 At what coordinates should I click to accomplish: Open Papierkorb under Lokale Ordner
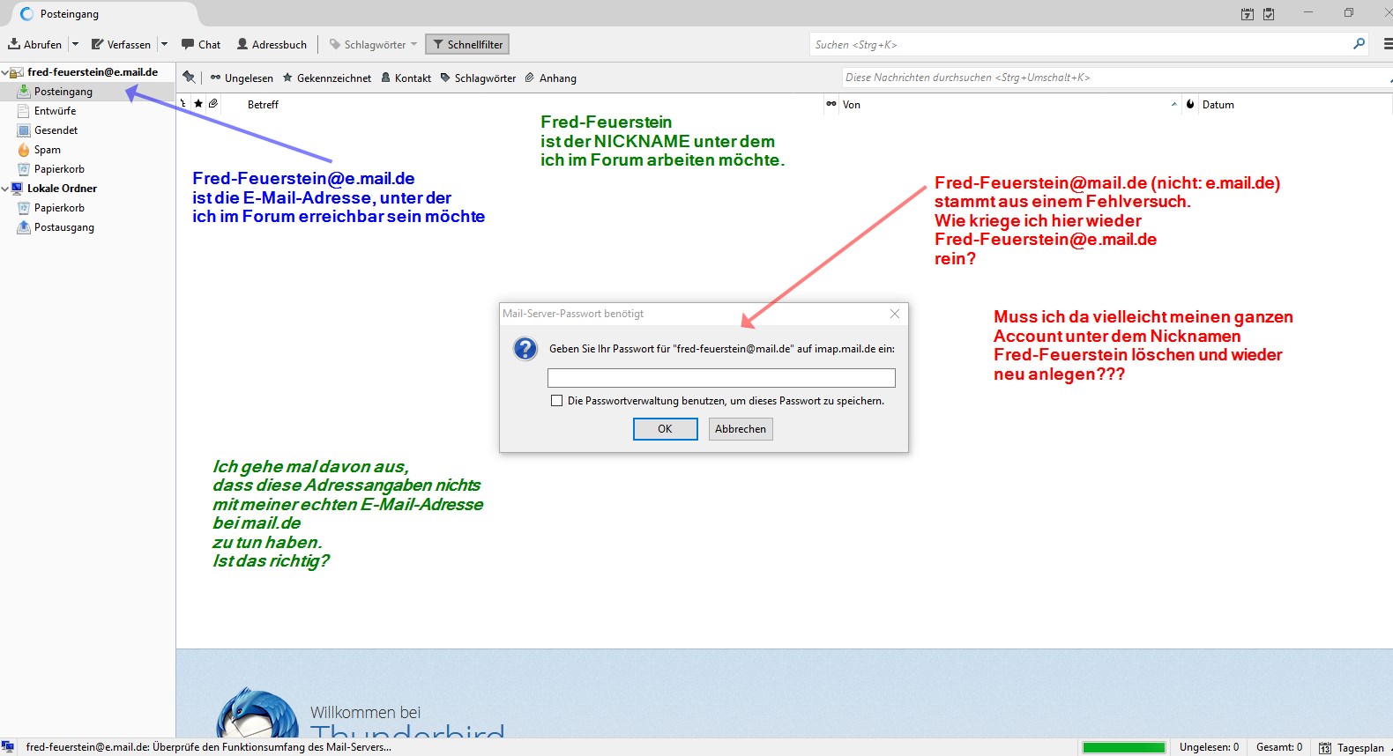[x=88, y=208]
